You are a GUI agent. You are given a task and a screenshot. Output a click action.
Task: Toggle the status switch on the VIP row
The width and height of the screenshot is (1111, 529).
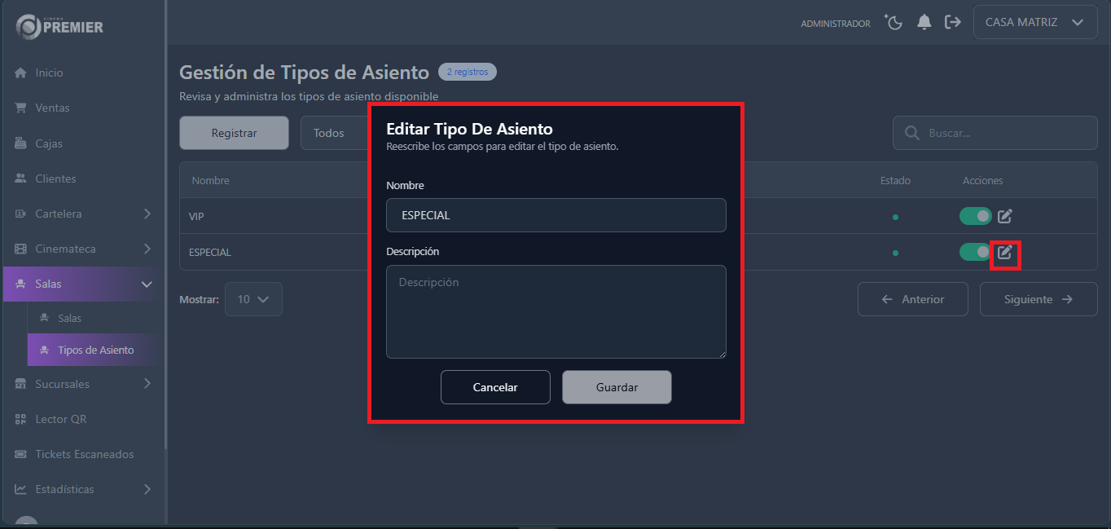[975, 216]
